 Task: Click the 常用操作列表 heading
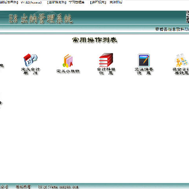click(94, 40)
